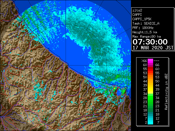Click the yellow echo near the southeast coast

tap(115, 89)
